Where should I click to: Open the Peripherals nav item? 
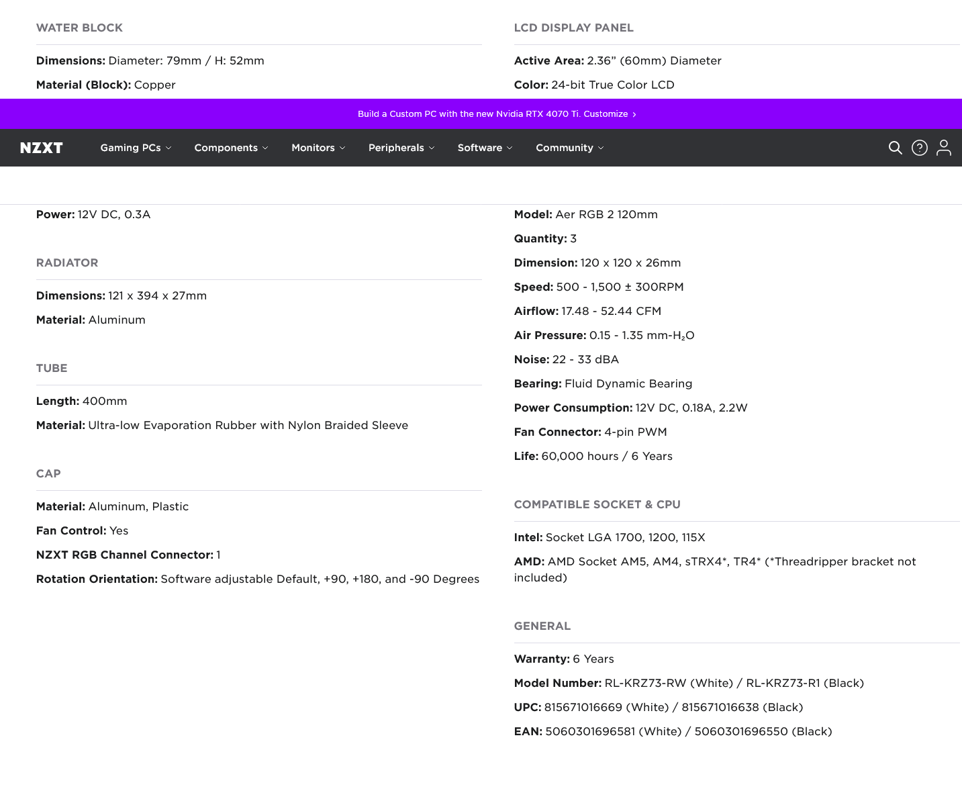tap(396, 148)
